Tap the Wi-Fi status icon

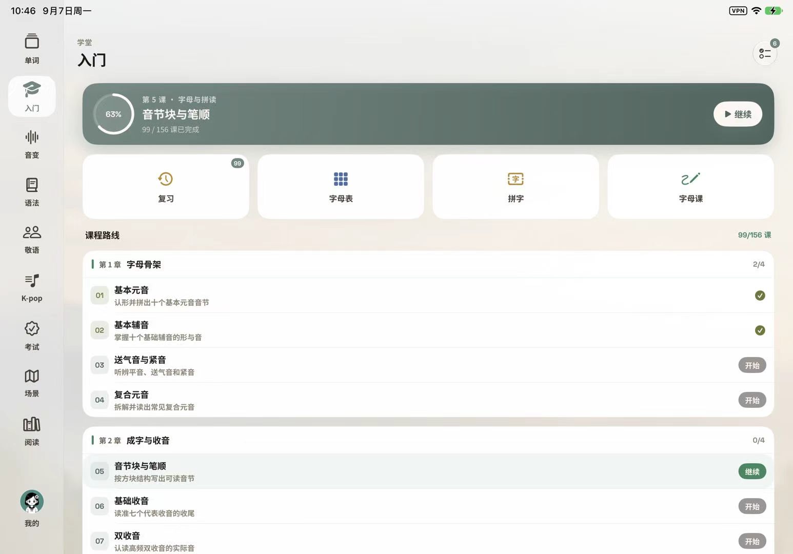pos(756,11)
